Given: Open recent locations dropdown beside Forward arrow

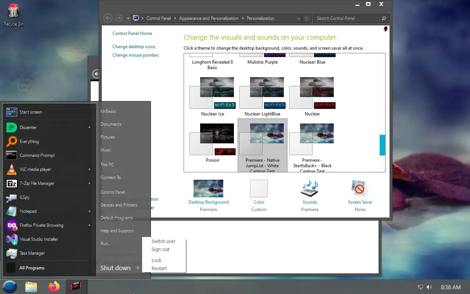Looking at the screenshot, I should pyautogui.click(x=128, y=18).
